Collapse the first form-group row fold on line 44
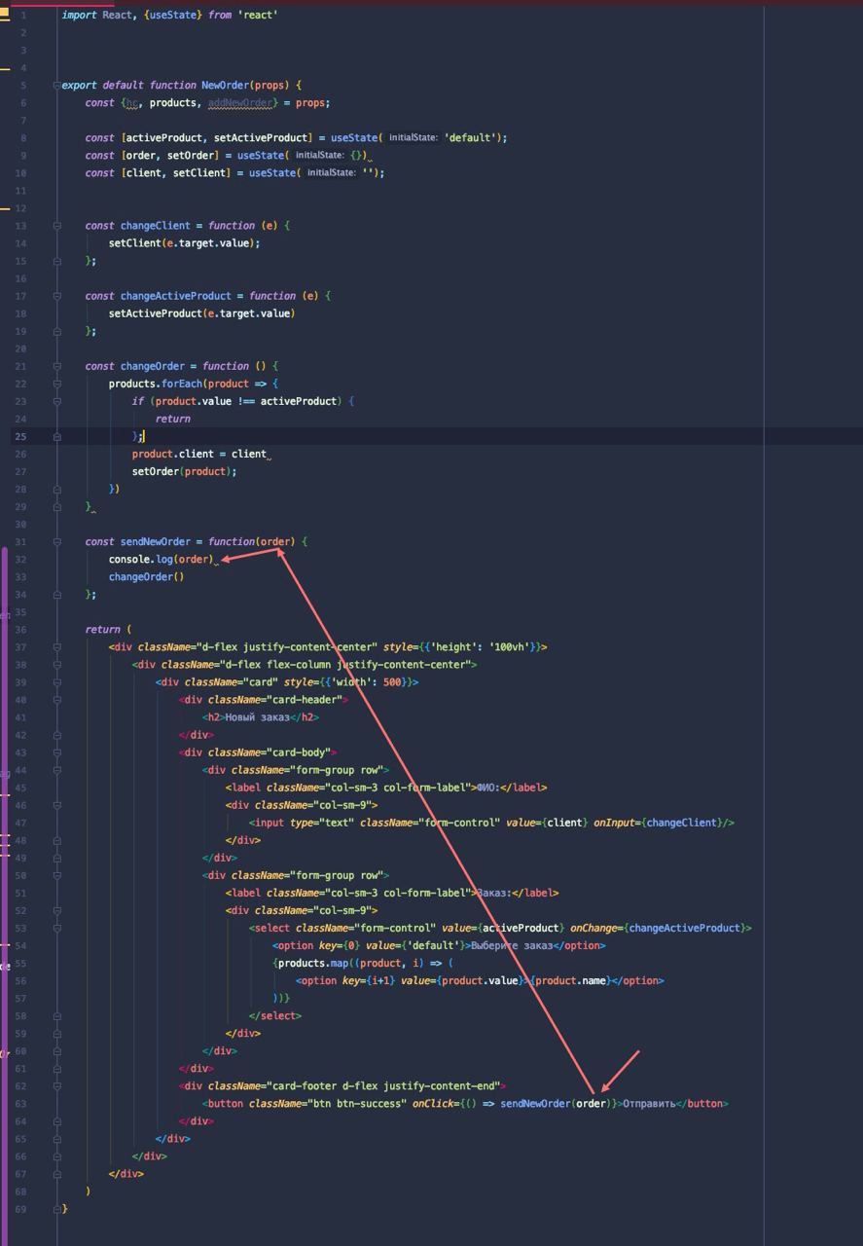The height and width of the screenshot is (1246, 863). point(57,770)
